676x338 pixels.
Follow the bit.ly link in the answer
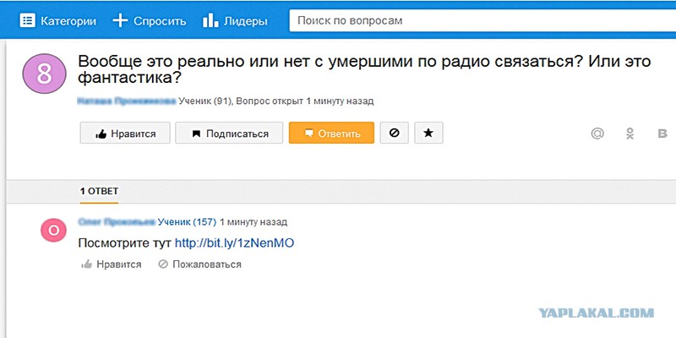234,243
